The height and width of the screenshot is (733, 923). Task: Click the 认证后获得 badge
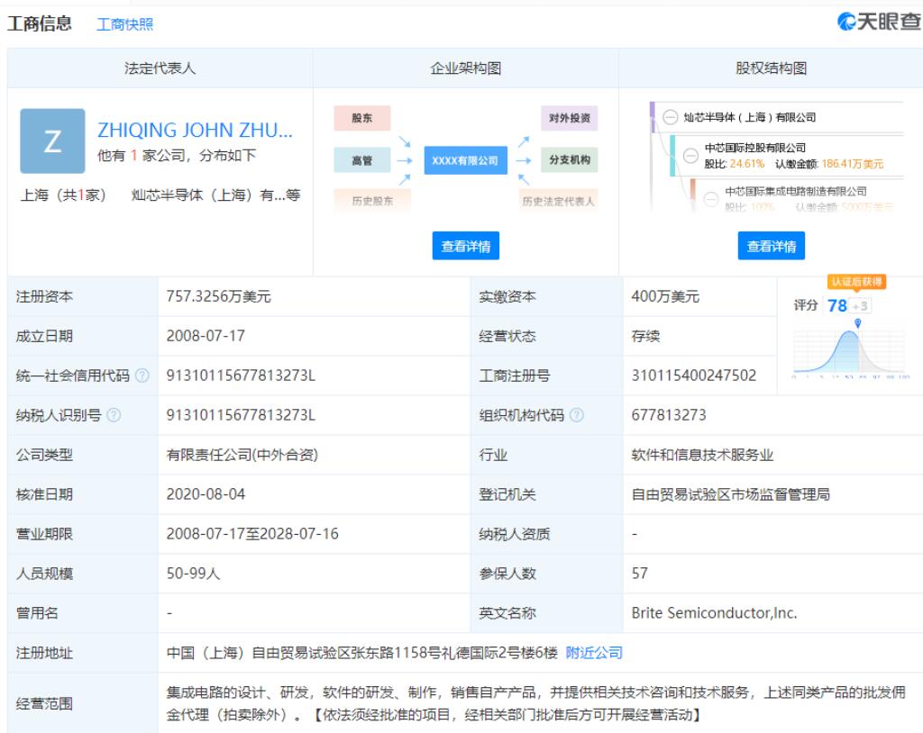pos(856,282)
